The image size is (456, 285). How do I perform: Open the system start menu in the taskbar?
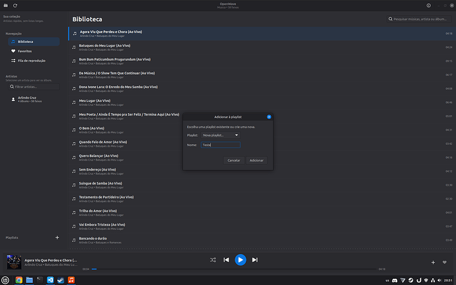(5, 280)
